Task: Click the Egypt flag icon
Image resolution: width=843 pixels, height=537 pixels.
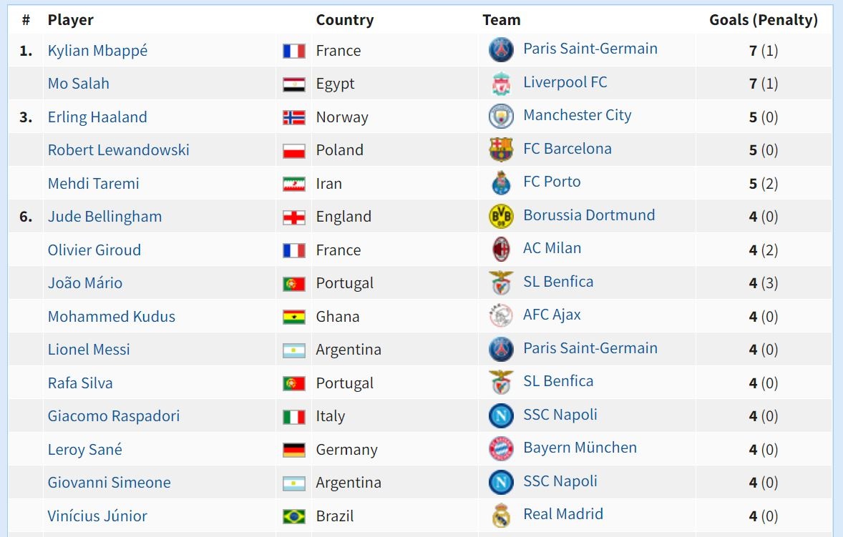Action: pos(294,84)
